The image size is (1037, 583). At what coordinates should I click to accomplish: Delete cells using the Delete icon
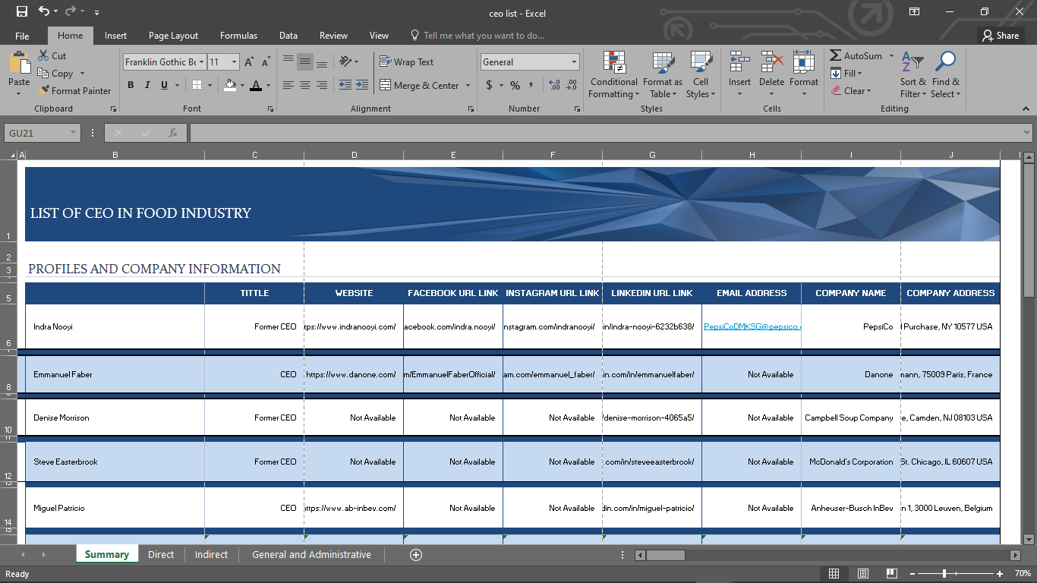pyautogui.click(x=771, y=62)
